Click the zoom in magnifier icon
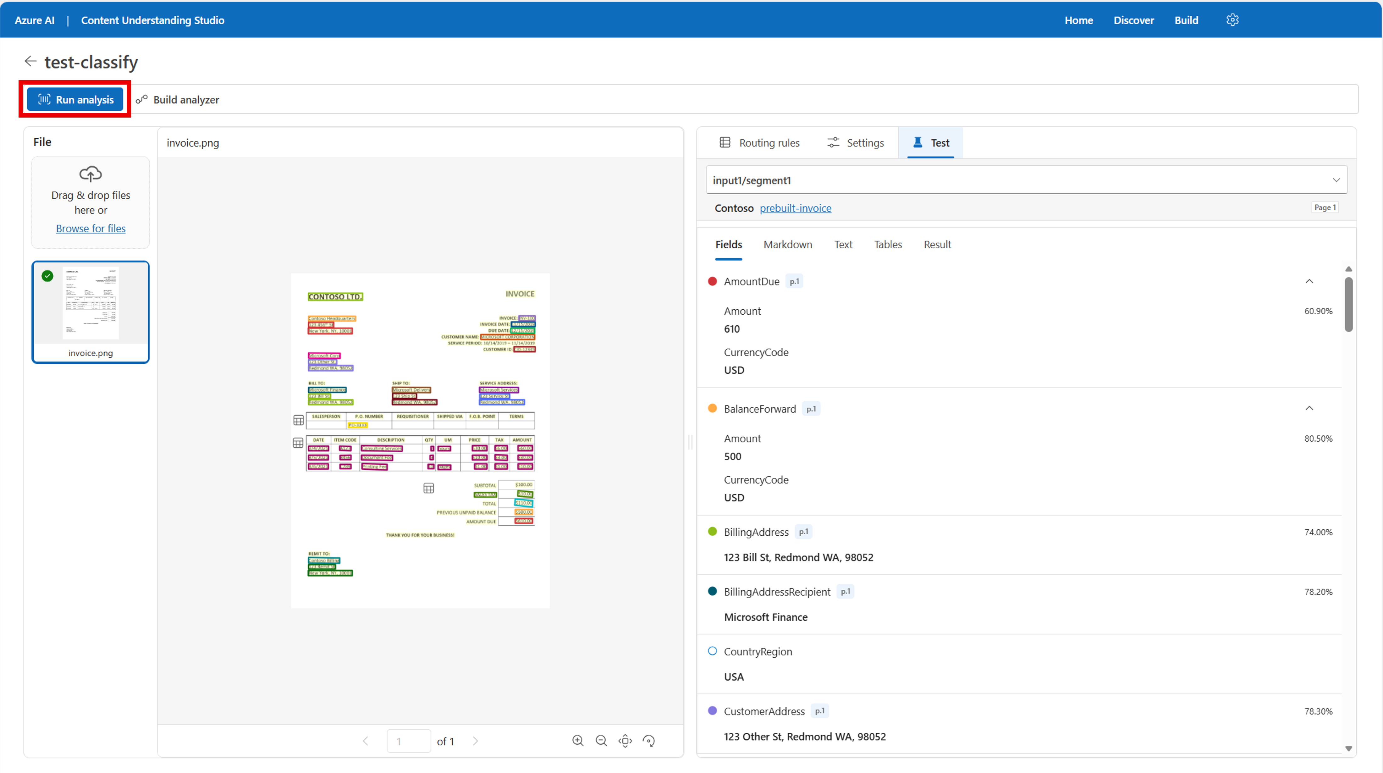The height and width of the screenshot is (773, 1383). click(578, 741)
